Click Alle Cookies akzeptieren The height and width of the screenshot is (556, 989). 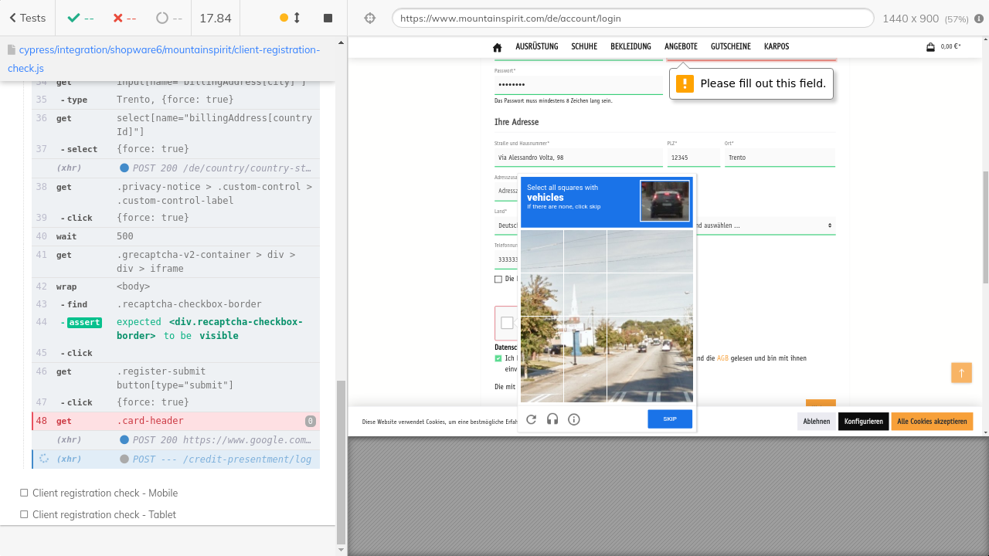(x=931, y=422)
